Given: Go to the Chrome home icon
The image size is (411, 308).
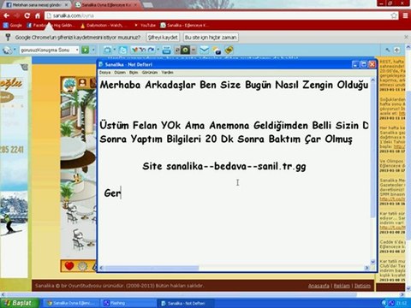Looking at the screenshot, I should 38,15.
